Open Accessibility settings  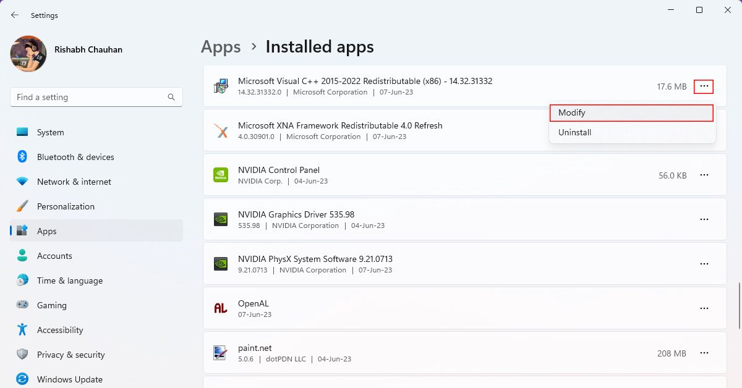coord(96,330)
